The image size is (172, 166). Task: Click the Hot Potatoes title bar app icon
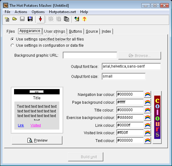tap(6, 5)
